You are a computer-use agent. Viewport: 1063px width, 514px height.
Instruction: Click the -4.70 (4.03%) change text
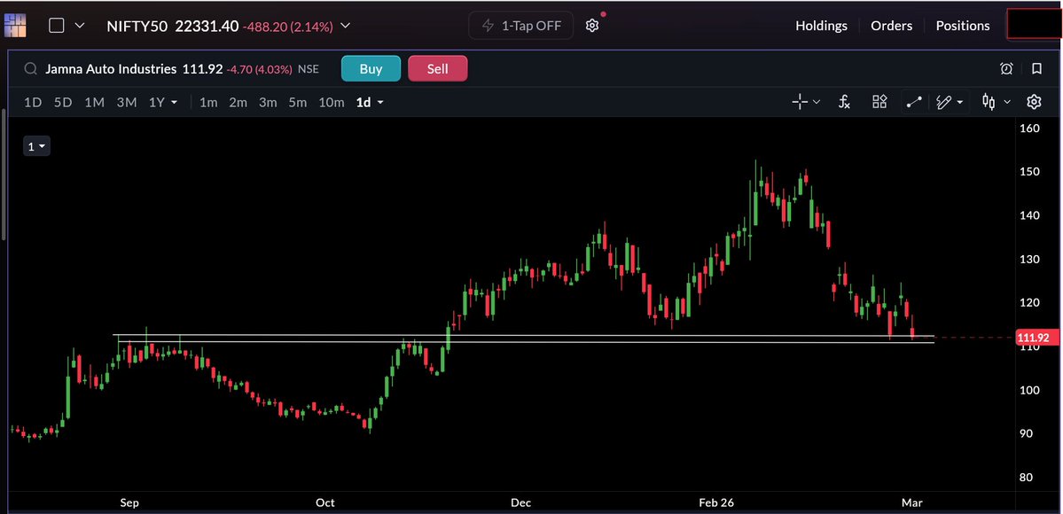coord(259,69)
